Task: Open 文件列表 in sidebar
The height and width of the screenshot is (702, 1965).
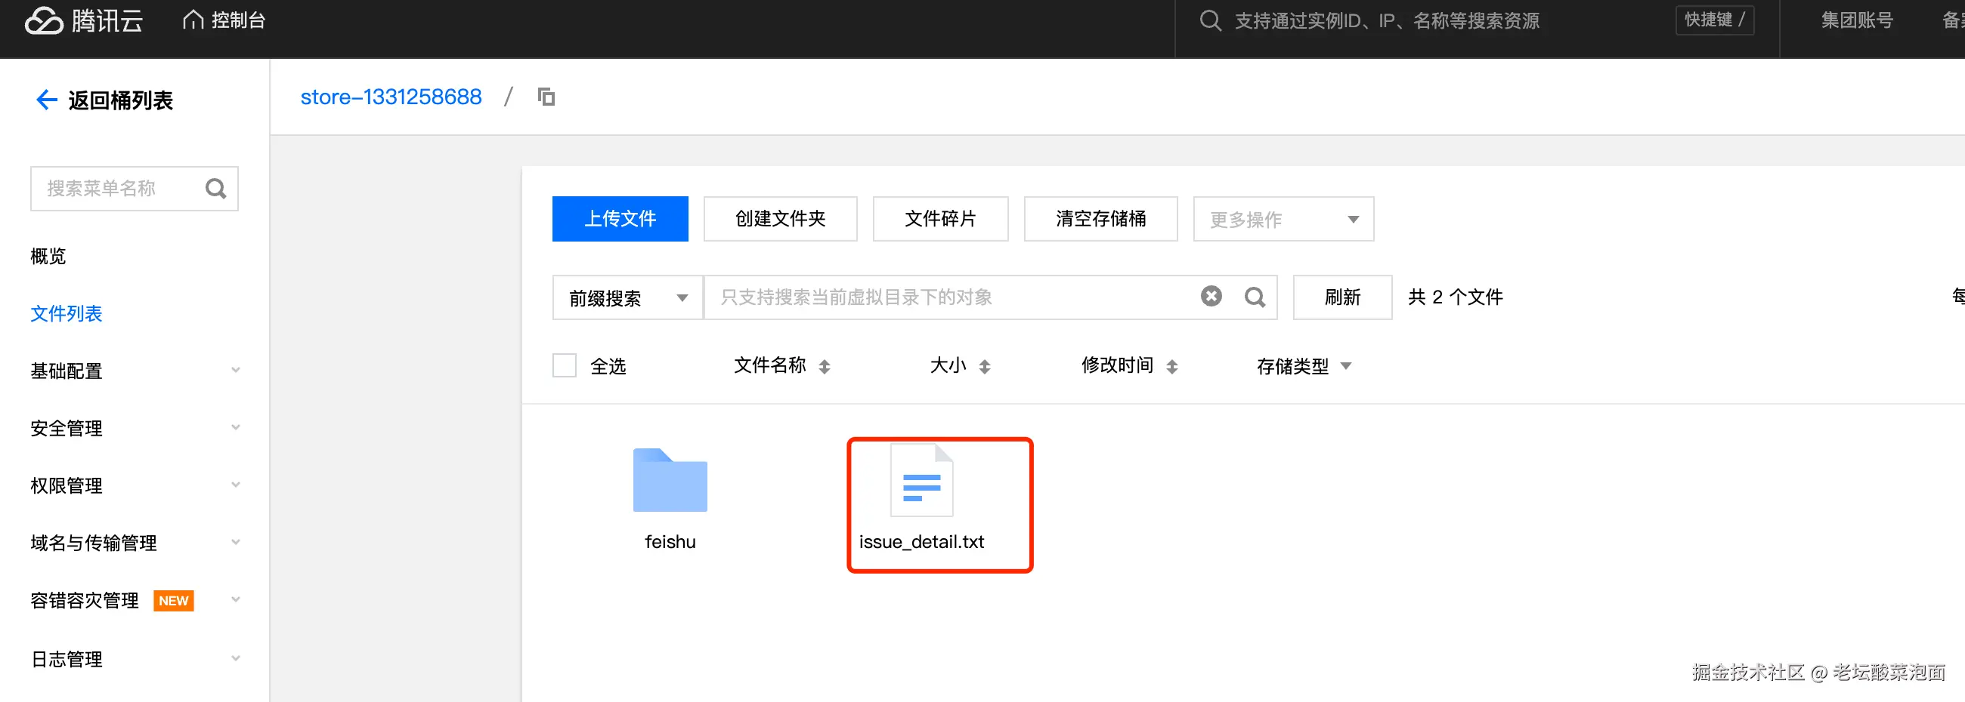Action: coord(67,313)
